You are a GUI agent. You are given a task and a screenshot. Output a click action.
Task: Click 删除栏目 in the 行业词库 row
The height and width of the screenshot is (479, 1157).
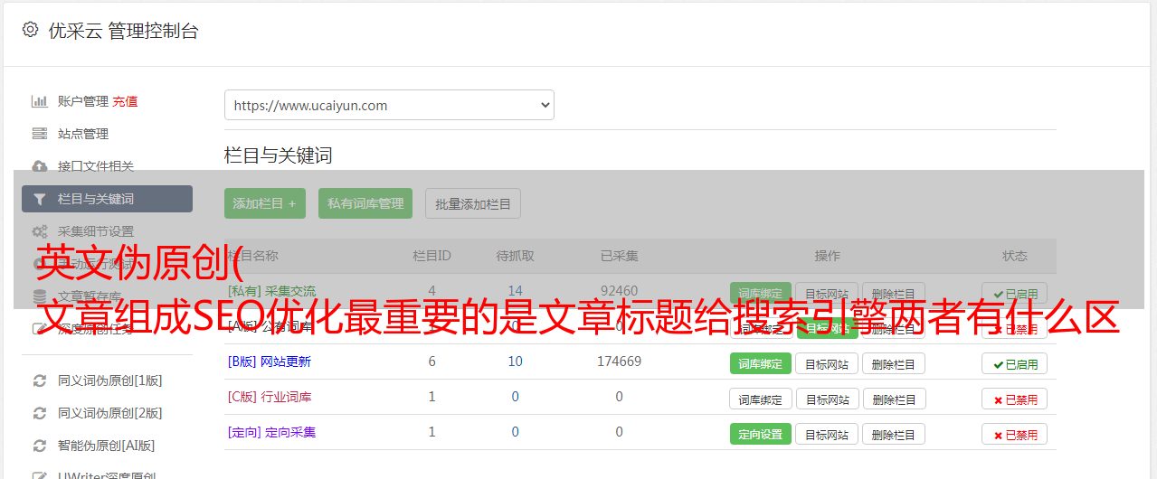point(894,399)
